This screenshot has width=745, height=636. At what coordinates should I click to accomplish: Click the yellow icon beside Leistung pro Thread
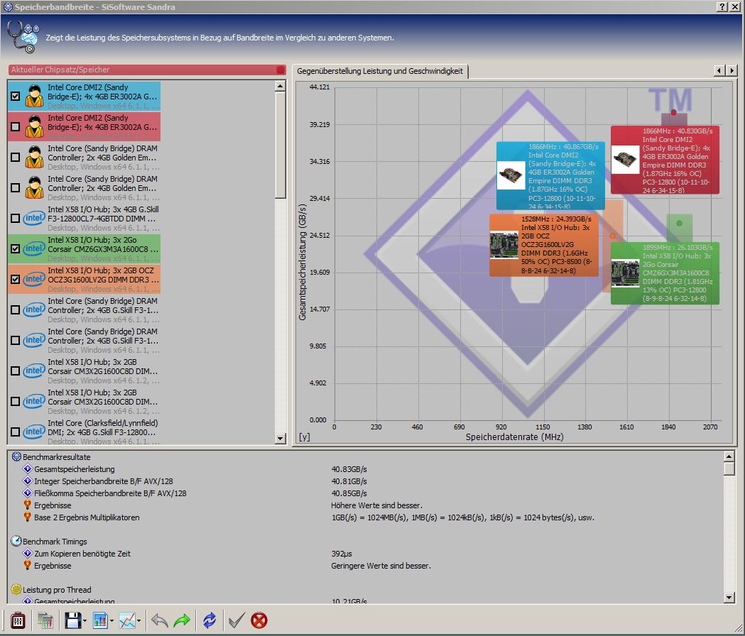pos(16,589)
